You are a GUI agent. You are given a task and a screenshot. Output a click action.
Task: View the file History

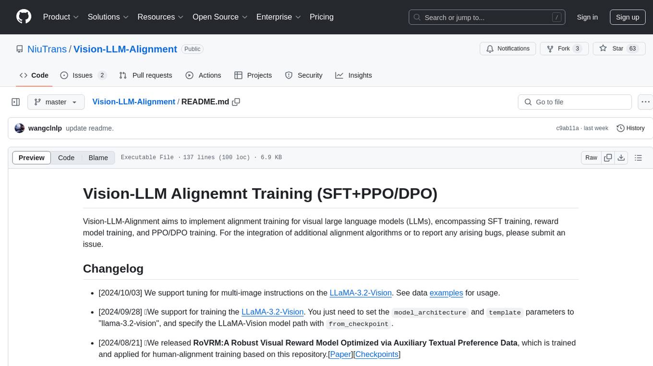(x=630, y=128)
